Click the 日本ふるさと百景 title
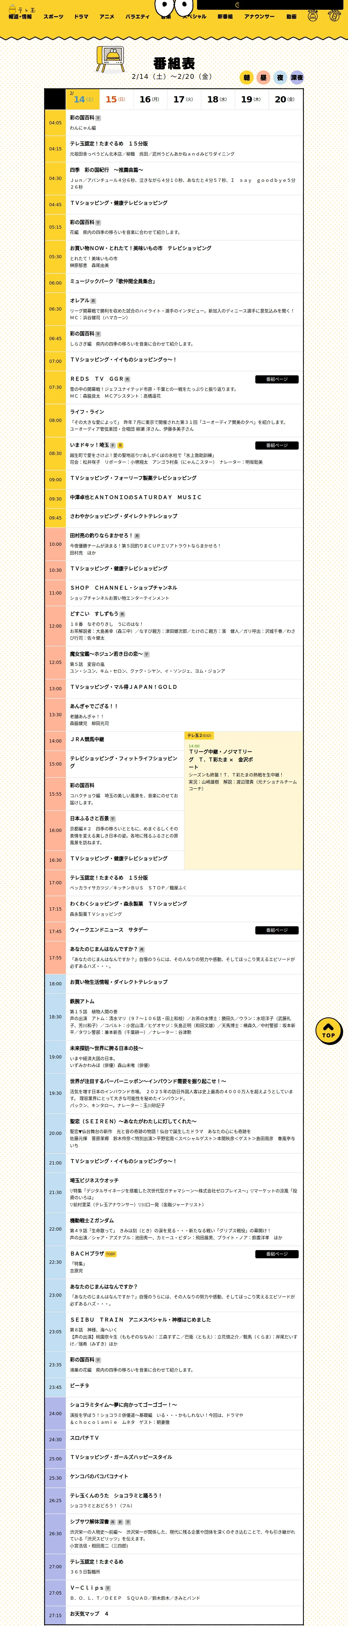This screenshot has width=348, height=1626. pyautogui.click(x=89, y=818)
